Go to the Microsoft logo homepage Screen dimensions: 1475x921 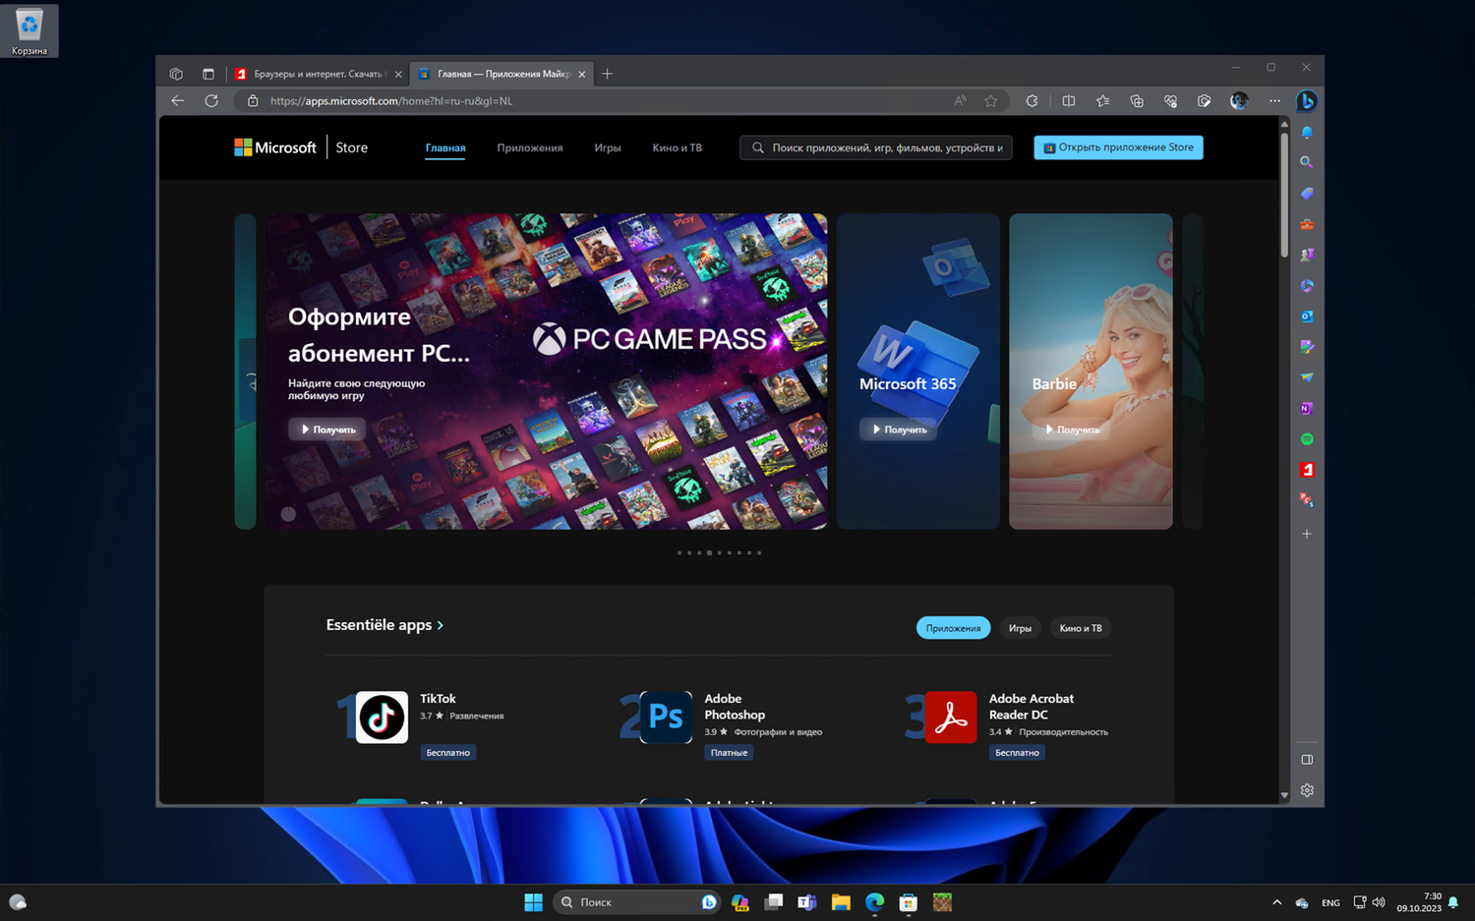tap(275, 147)
